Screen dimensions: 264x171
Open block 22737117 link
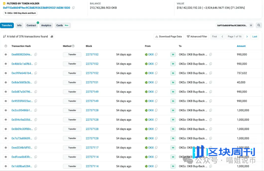pos(92,148)
